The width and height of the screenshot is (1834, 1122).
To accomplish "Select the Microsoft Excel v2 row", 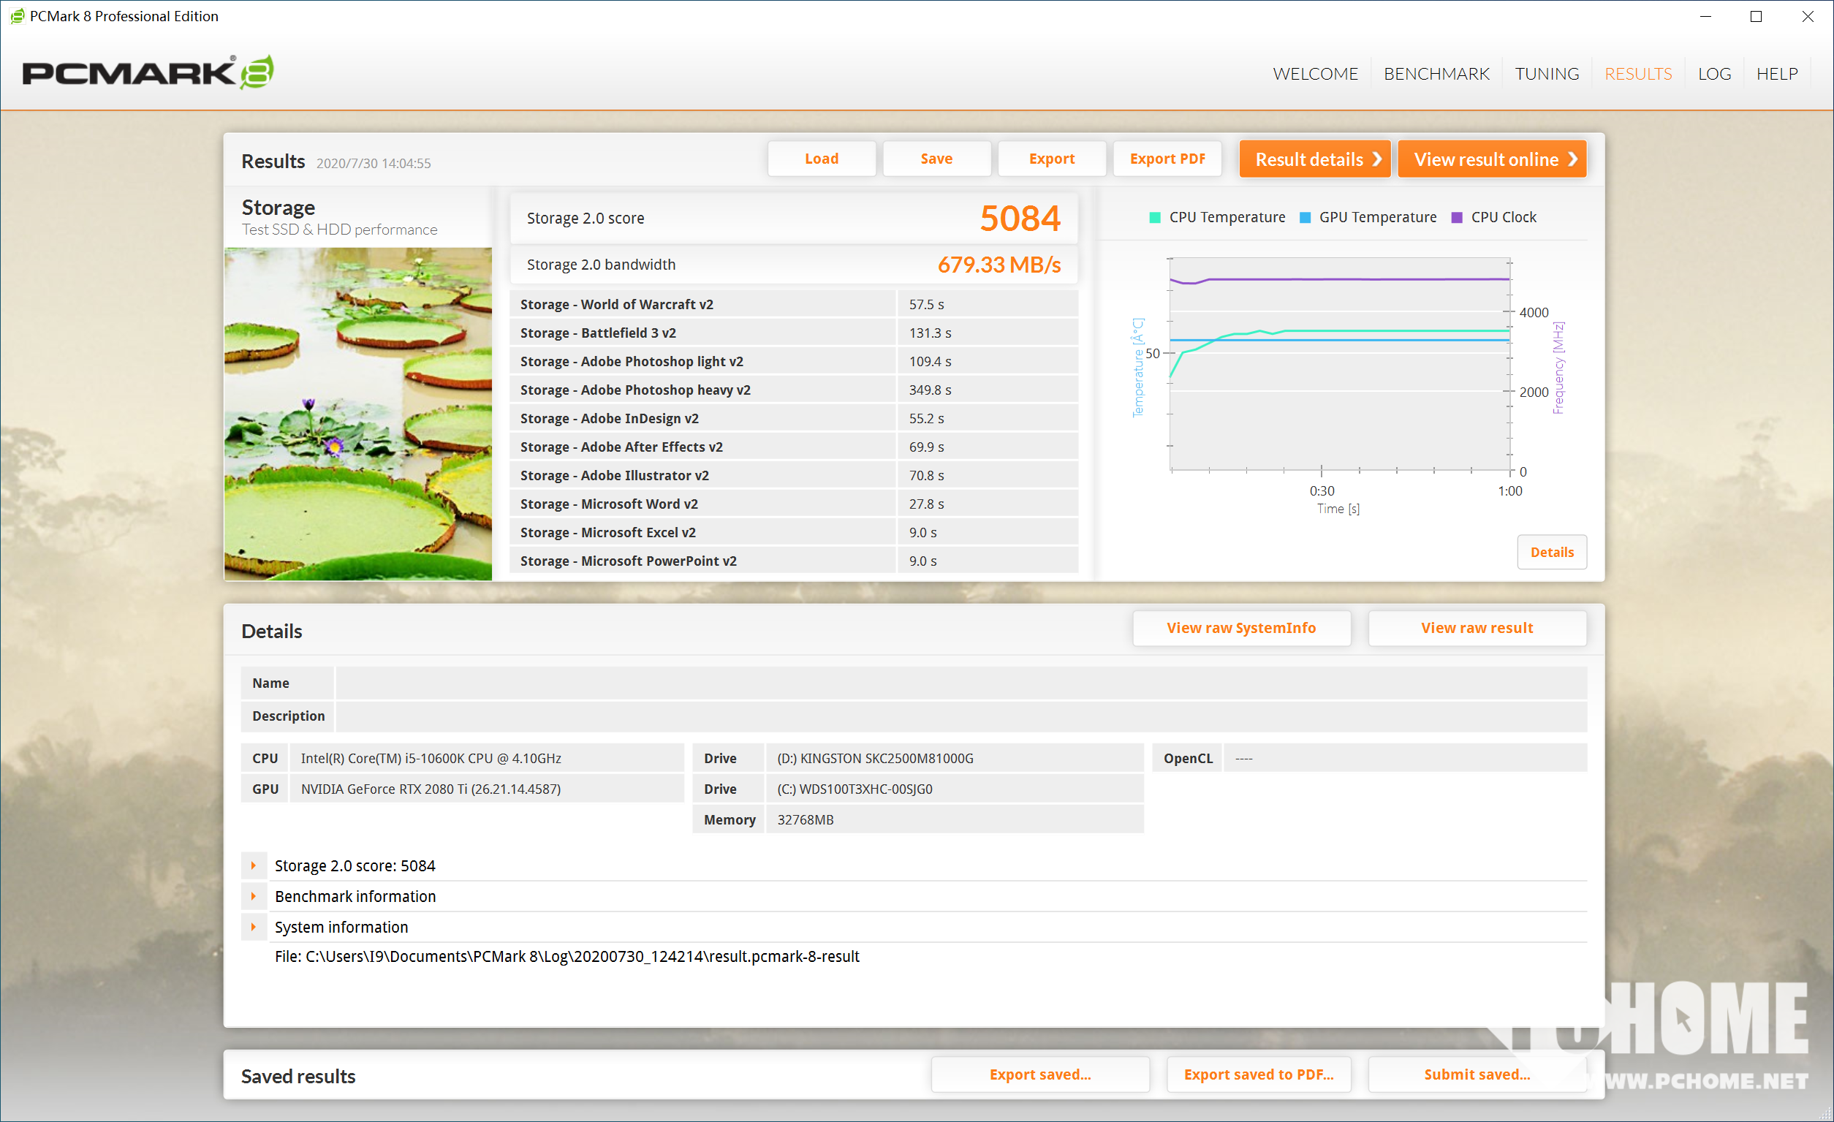I will (x=793, y=532).
